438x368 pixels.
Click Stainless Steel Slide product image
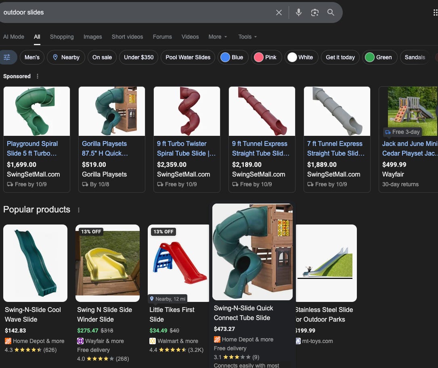(326, 263)
